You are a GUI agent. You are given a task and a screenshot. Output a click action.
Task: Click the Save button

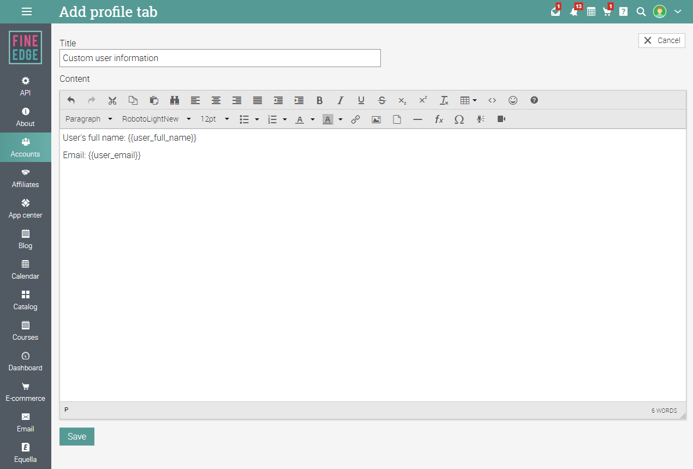pos(77,436)
